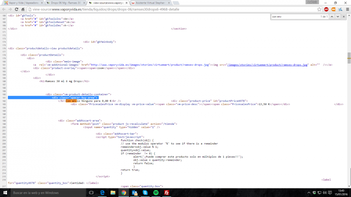Click the alert 'Puede comprar este producto' line
This screenshot has height=197, width=351.
click(188, 157)
